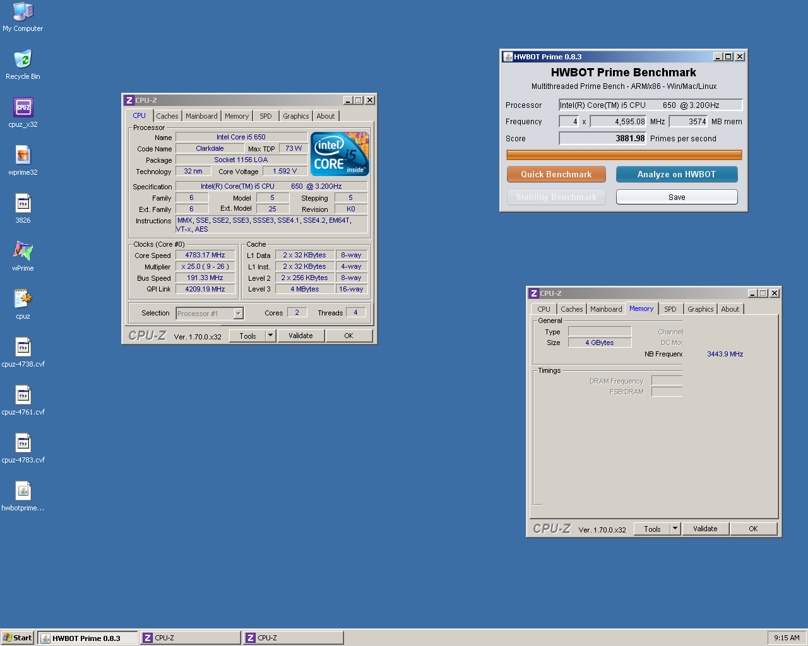The width and height of the screenshot is (808, 646).
Task: Activate the second CPU-Z taskbar button
Action: [x=294, y=638]
